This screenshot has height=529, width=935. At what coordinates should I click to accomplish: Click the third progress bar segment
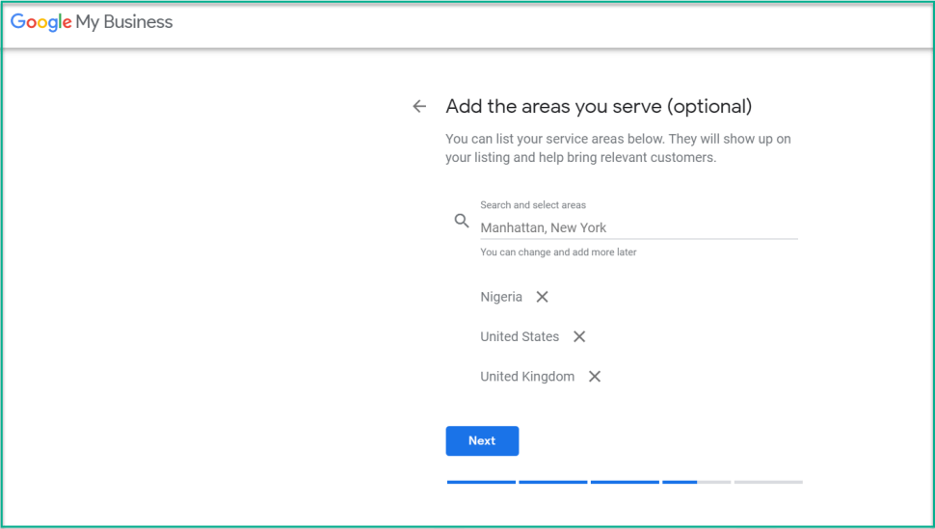click(625, 482)
